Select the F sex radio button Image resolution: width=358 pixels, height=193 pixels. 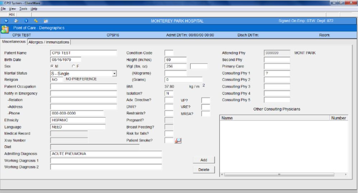[x=74, y=66]
